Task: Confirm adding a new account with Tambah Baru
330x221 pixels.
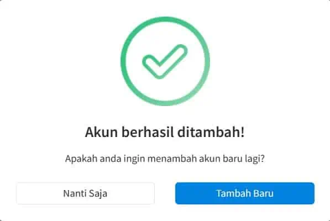Action: (245, 193)
